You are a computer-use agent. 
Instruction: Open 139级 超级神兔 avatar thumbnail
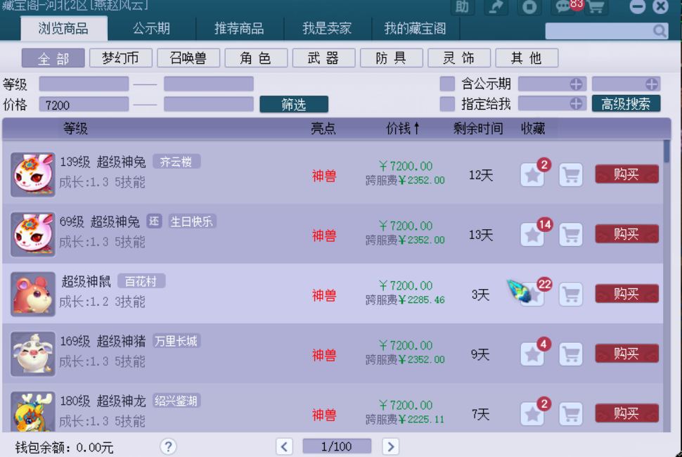(33, 174)
